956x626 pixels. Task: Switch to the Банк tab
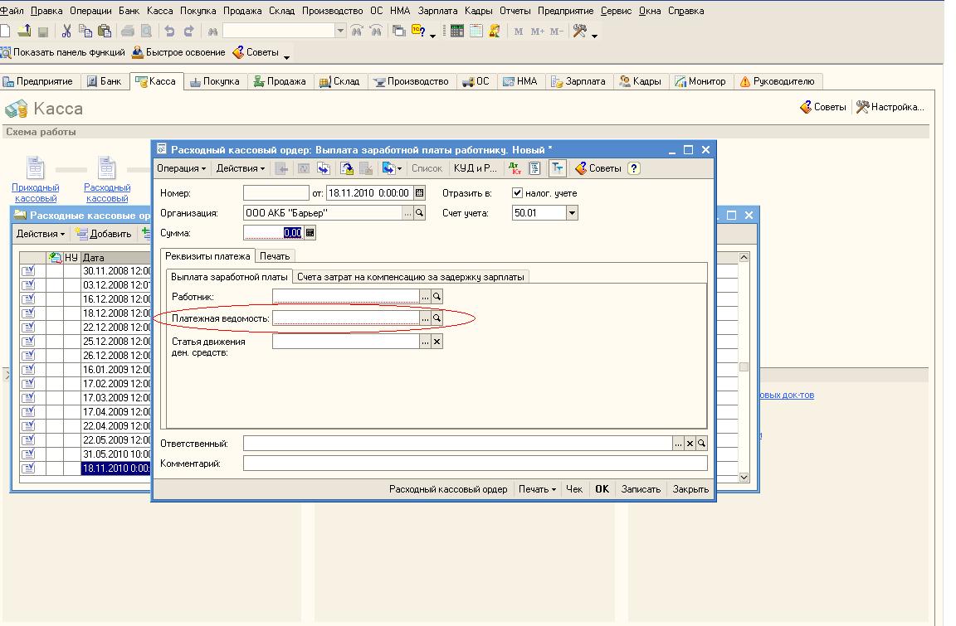(105, 81)
